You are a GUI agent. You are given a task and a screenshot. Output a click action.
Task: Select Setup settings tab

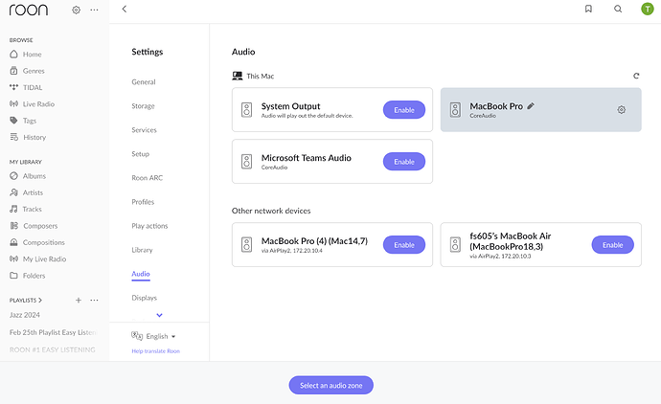tap(141, 154)
